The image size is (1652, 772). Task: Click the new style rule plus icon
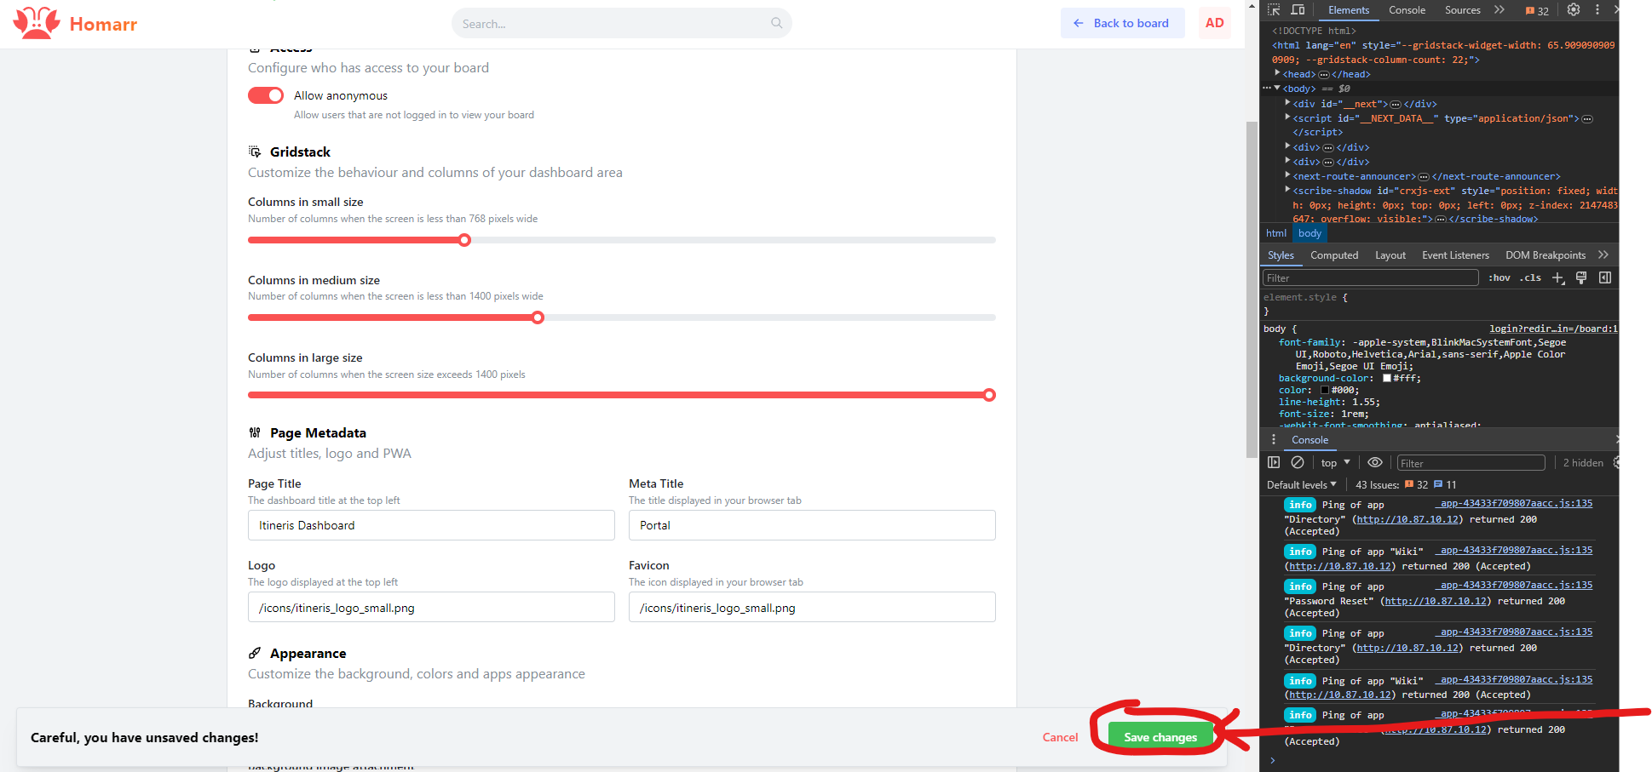1558,278
